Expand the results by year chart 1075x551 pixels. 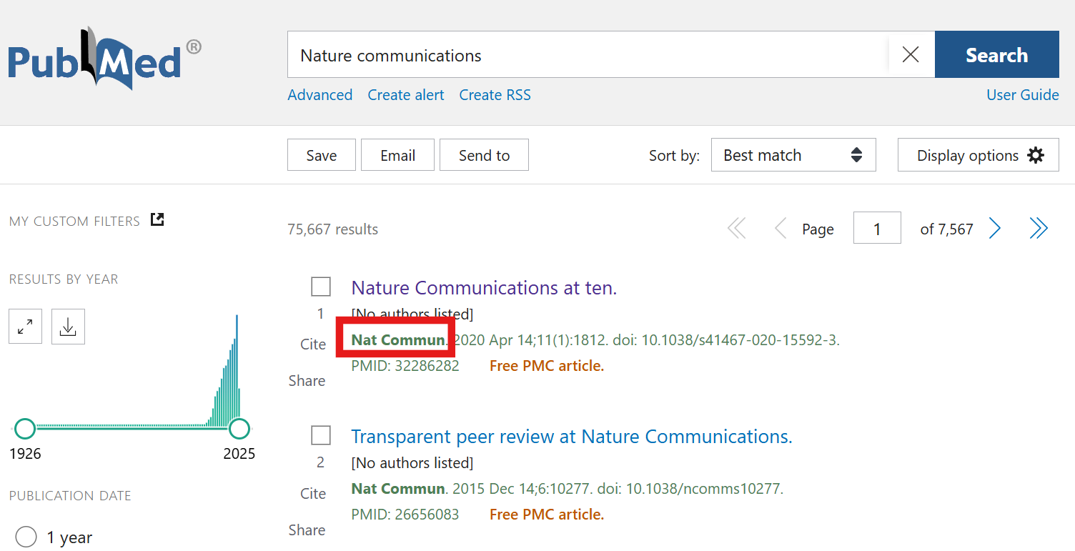coord(25,327)
